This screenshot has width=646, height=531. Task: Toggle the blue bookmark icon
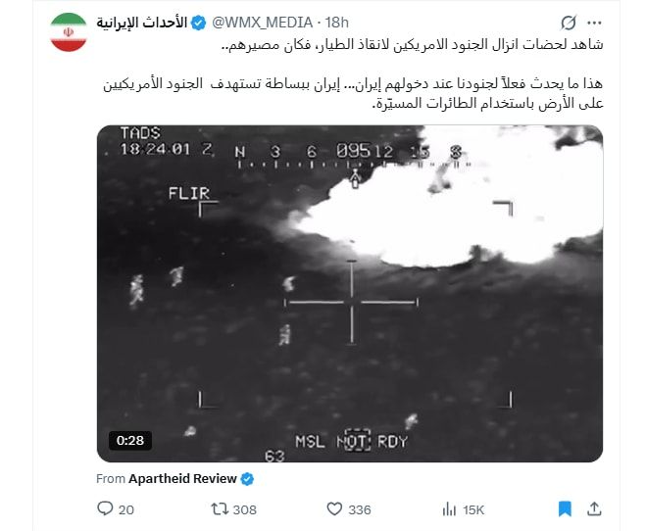pos(565,508)
